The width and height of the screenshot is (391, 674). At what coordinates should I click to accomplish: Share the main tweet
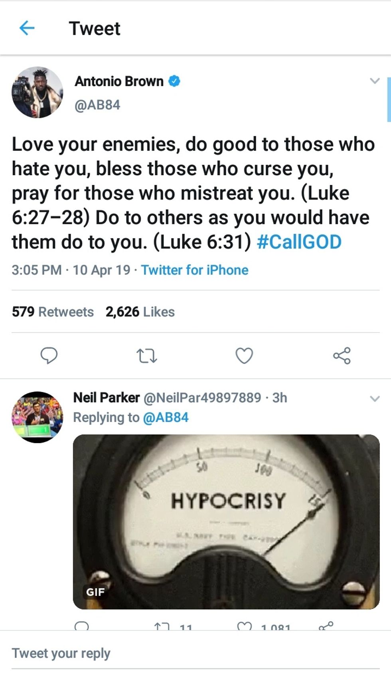click(342, 355)
